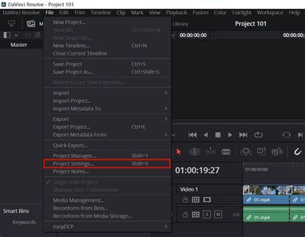Toggle auto track selector on Video 1
The width and height of the screenshot is (305, 237).
[x=196, y=200]
